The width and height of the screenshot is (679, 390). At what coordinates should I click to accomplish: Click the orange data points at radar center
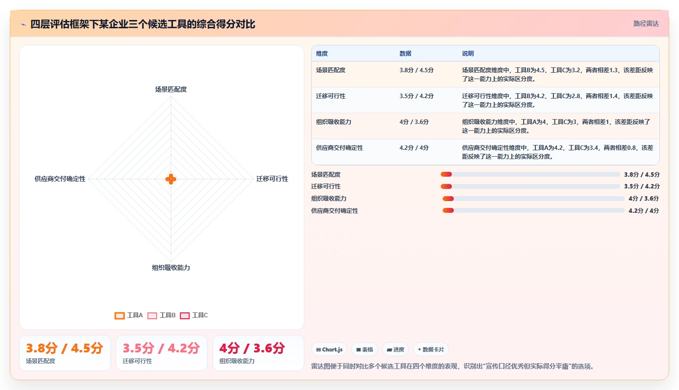170,179
